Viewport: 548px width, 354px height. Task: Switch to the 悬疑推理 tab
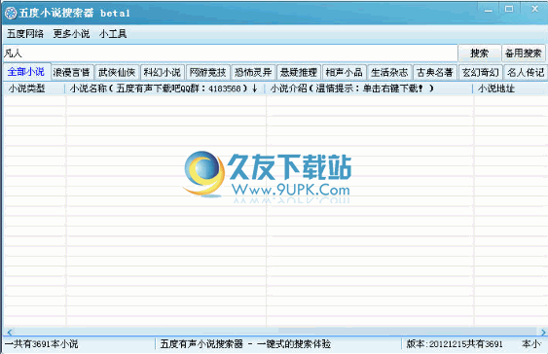tap(299, 73)
